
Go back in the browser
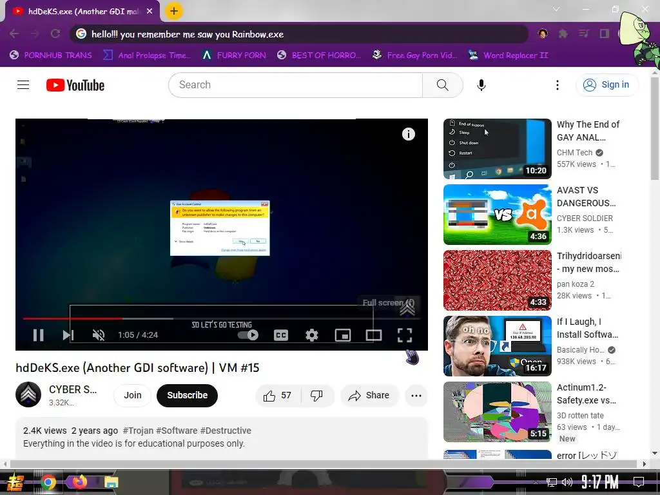pos(14,34)
